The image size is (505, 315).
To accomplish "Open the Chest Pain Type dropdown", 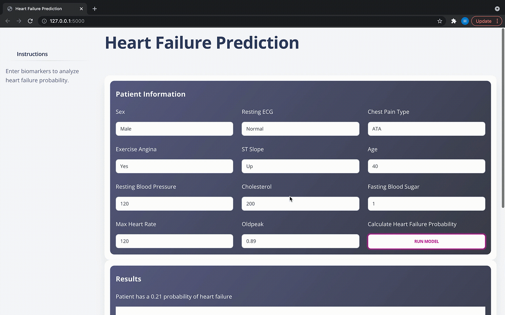I will (x=426, y=129).
